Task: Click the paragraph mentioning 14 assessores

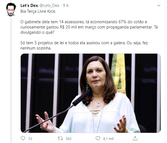Action: tap(89, 27)
